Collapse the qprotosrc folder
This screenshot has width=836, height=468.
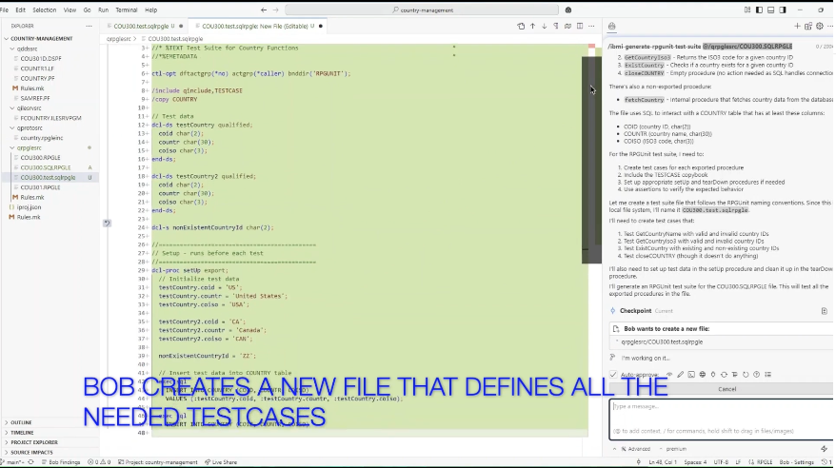pyautogui.click(x=50, y=128)
